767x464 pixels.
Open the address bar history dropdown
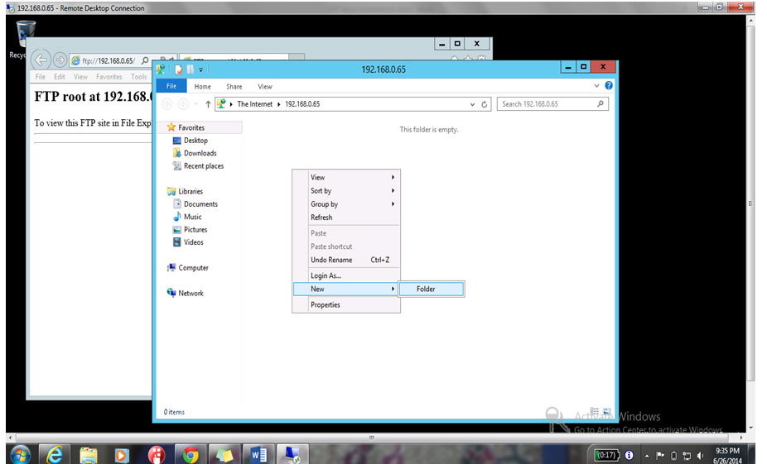(472, 104)
